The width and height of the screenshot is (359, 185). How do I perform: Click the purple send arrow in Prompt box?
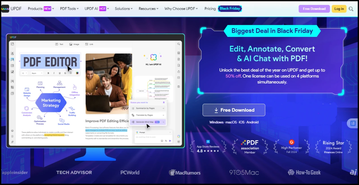tap(170, 141)
